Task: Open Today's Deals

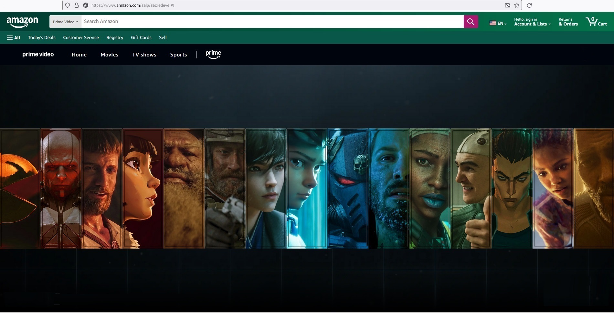Action: pos(42,37)
